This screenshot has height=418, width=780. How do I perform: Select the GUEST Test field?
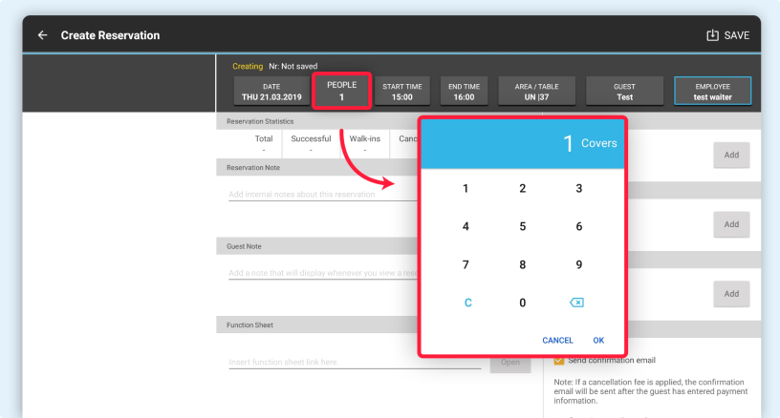[x=624, y=92]
